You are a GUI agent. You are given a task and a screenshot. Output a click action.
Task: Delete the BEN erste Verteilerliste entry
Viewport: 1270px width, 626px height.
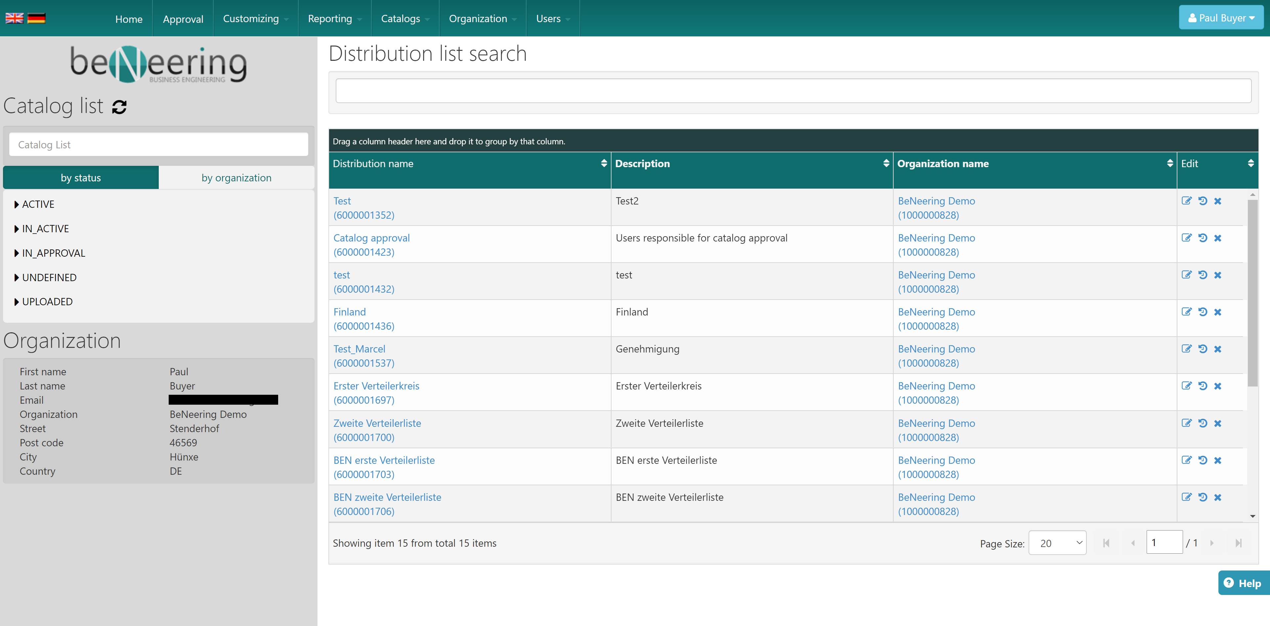(x=1218, y=460)
